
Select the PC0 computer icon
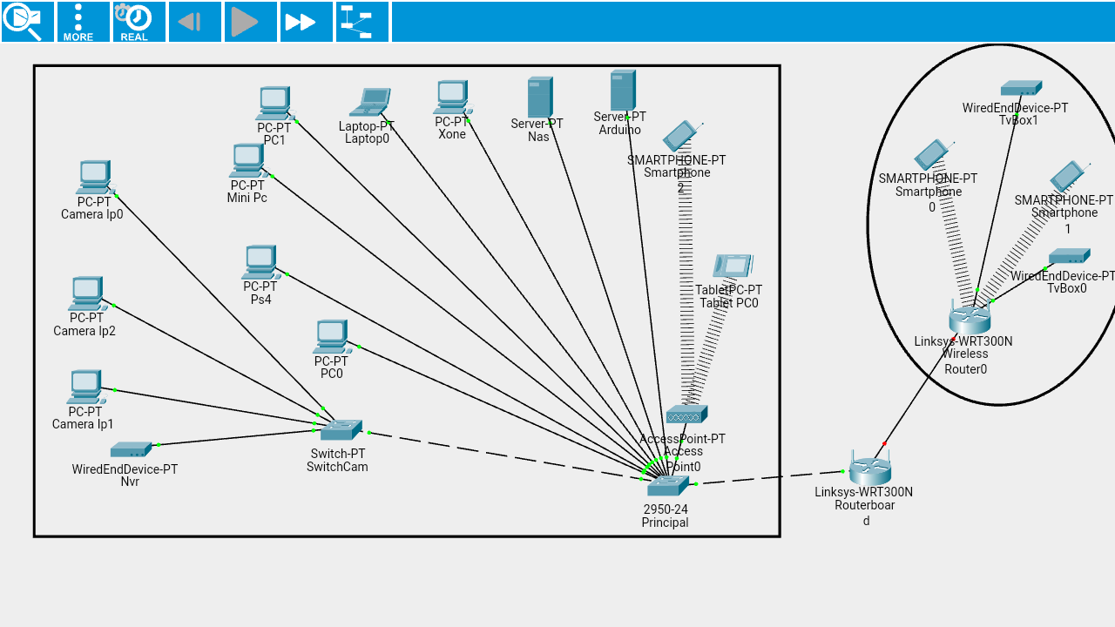(332, 337)
